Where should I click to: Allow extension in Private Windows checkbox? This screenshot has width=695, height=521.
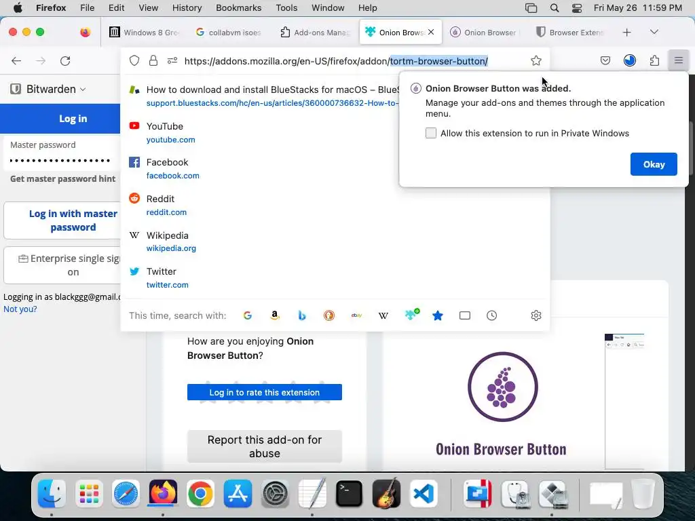[431, 133]
